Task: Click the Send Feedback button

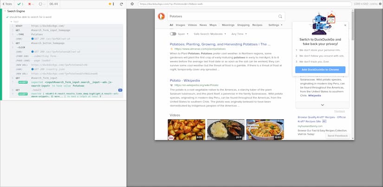Action: [338, 136]
